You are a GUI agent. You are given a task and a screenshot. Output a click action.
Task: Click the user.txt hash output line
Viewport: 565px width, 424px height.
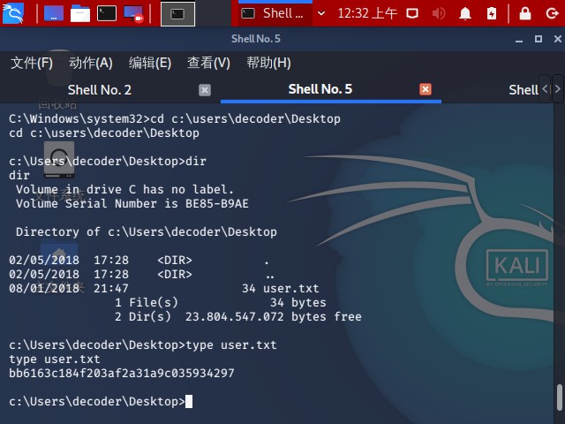[x=122, y=373]
